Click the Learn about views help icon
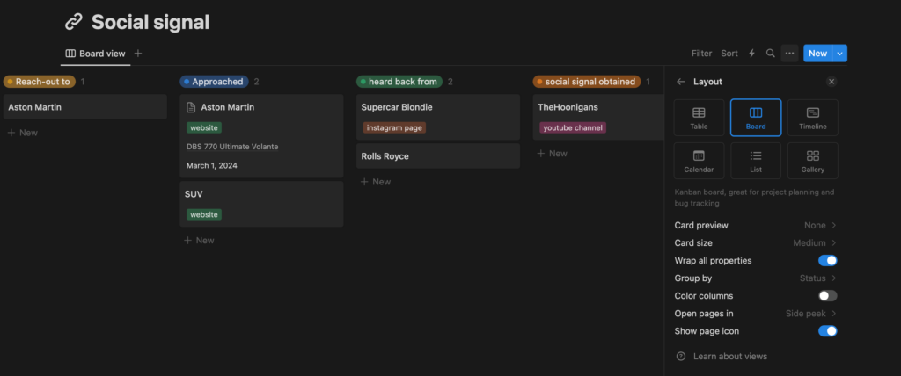 click(x=681, y=357)
